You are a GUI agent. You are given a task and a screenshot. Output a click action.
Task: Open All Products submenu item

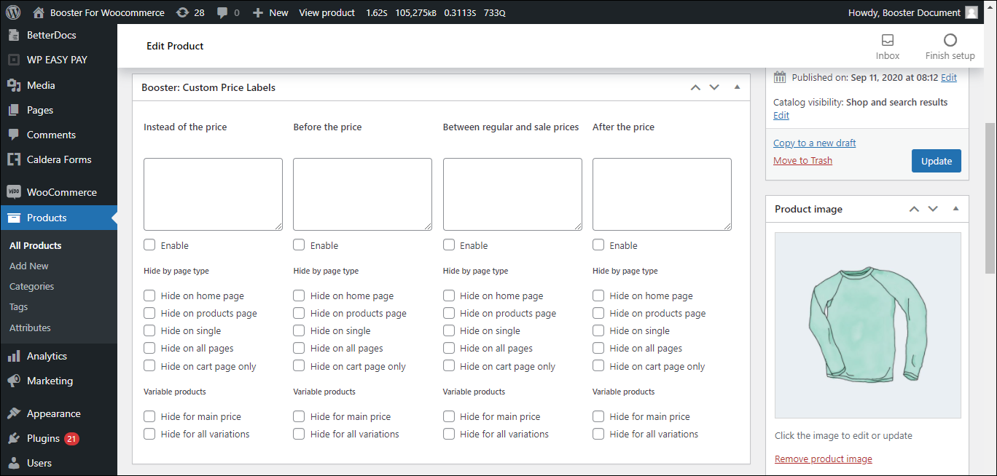pyautogui.click(x=36, y=245)
